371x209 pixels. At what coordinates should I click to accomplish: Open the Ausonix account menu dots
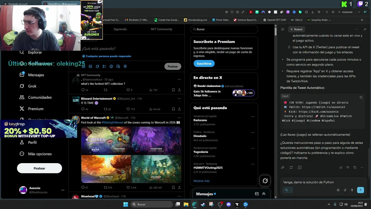point(63,190)
